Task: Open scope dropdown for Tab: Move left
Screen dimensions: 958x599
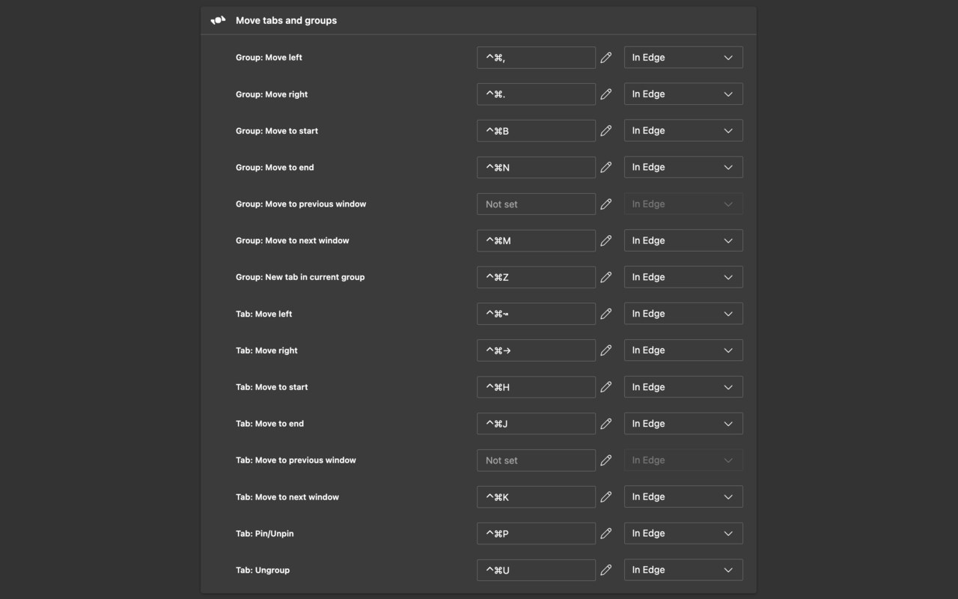Action: pos(683,314)
